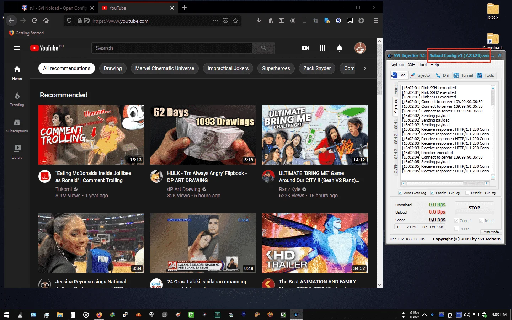
Task: Open the Comment Trolling video thumbnail
Action: pyautogui.click(x=91, y=134)
